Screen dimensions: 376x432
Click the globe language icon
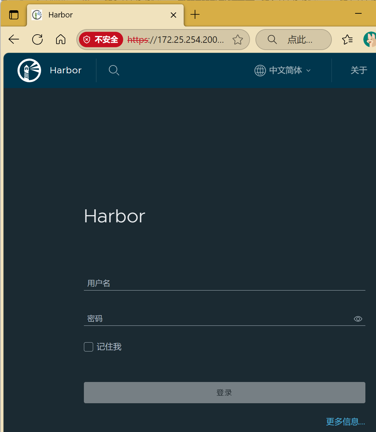click(x=260, y=71)
